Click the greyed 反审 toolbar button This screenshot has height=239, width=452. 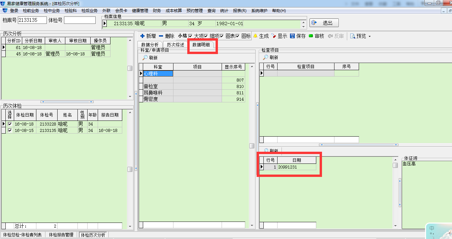336,36
